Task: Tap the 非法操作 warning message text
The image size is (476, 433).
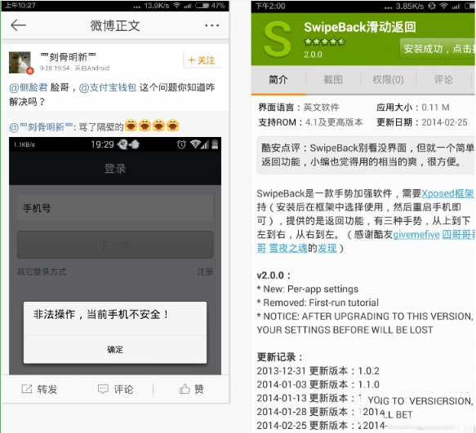Action: pyautogui.click(x=100, y=314)
